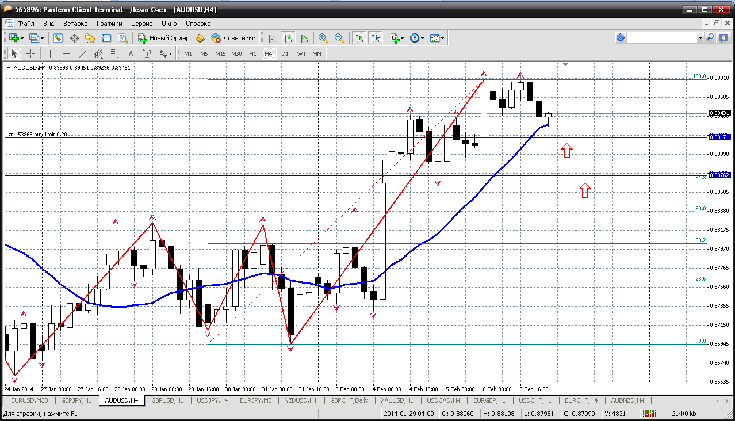Screen dimensions: 735x421
Task: Toggle the Советники expert advisors button
Action: 233,38
